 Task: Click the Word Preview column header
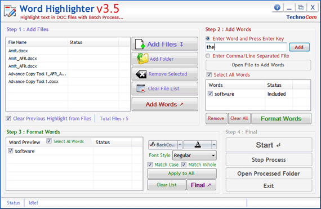click(x=25, y=143)
